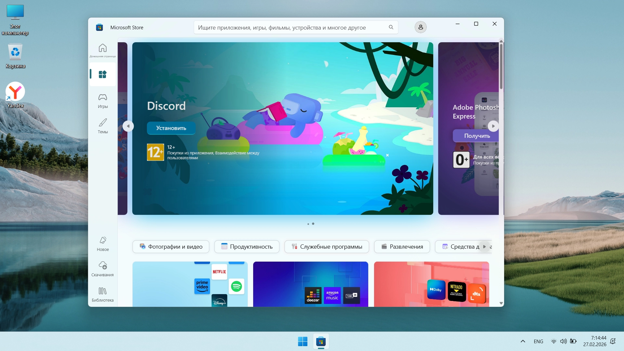Click the Установить button for Discord

[171, 128]
